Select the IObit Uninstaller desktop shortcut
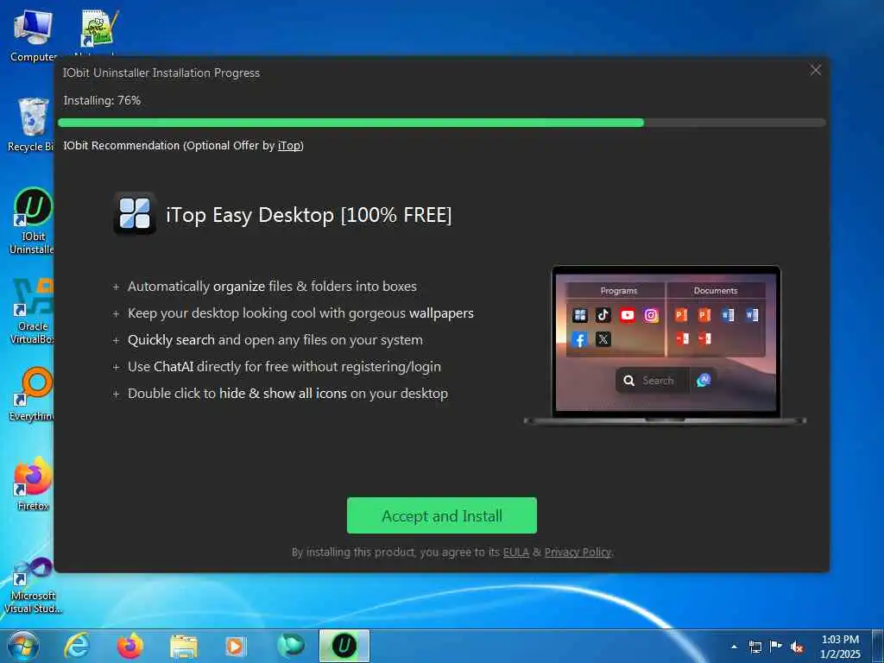This screenshot has height=663, width=884. tap(32, 220)
